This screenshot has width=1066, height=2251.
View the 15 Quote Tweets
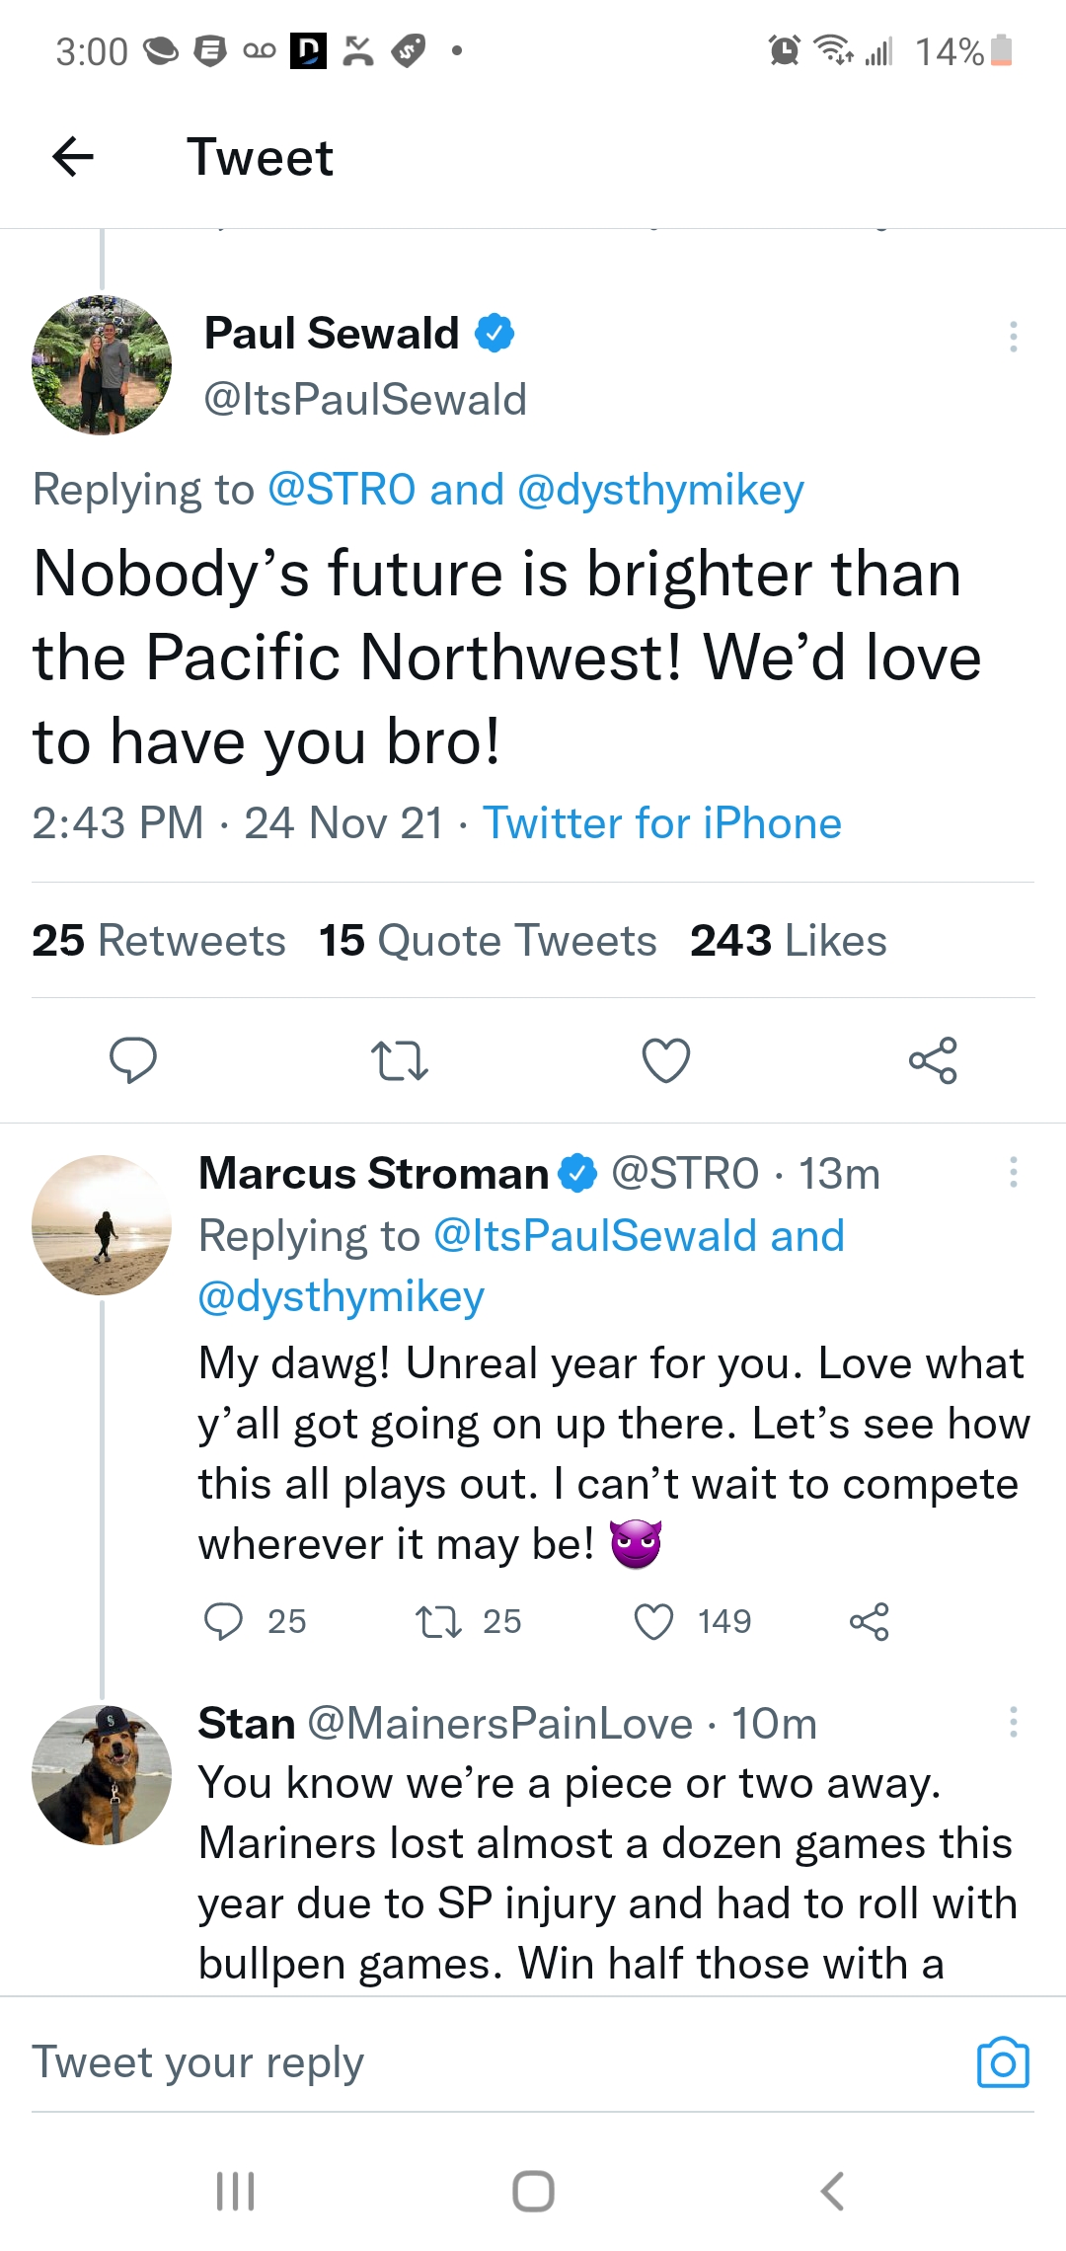click(488, 940)
